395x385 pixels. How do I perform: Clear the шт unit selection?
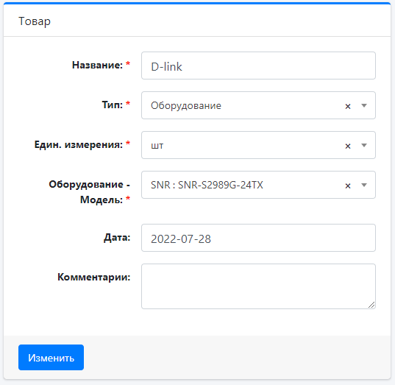pyautogui.click(x=348, y=146)
